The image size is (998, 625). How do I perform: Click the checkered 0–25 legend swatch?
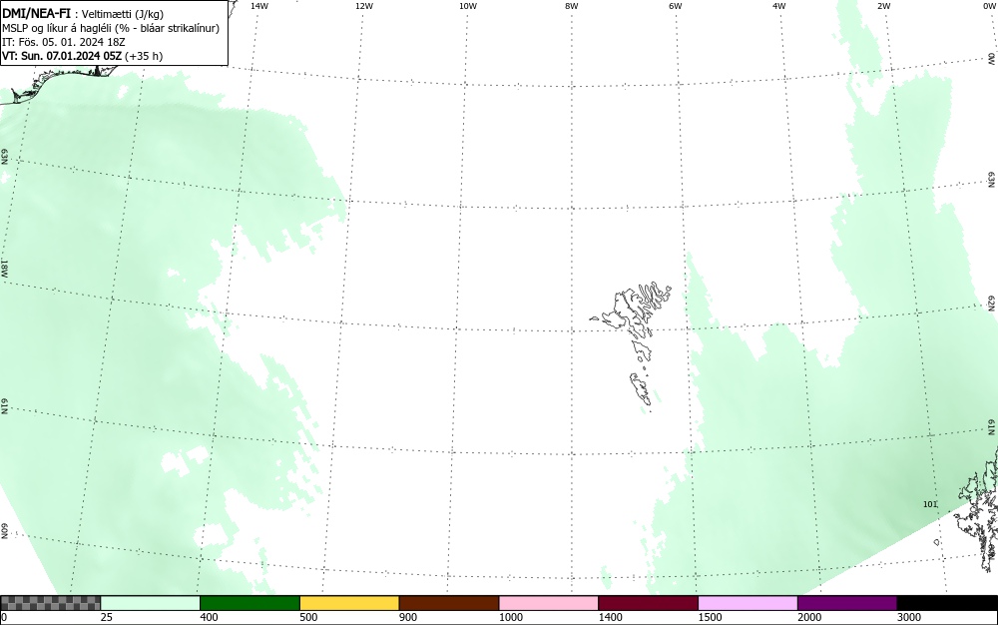(x=50, y=603)
